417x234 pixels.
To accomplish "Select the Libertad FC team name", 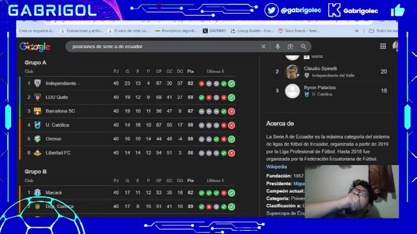I will pos(58,153).
